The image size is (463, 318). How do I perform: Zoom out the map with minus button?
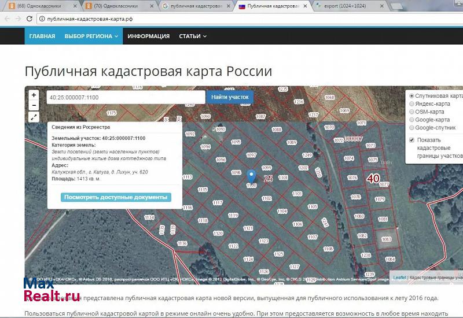point(34,106)
